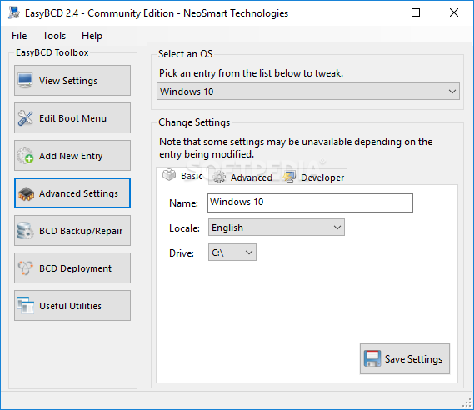Go to the Edit Boot Menu page

[72, 118]
